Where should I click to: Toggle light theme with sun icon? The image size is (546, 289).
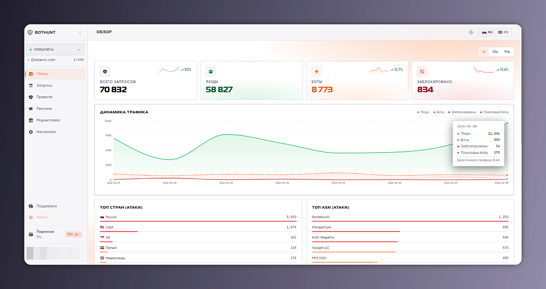point(471,32)
